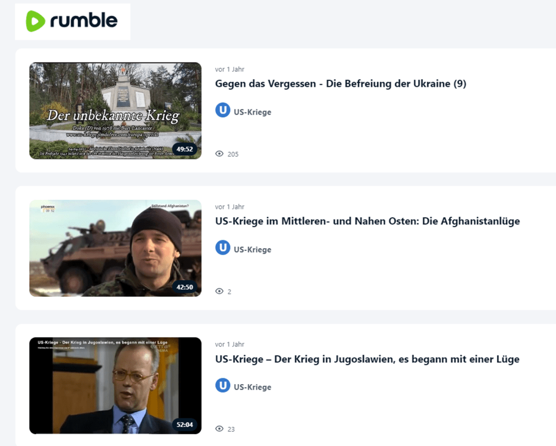Visit US-Kriege channel name under Afghanistanlüge video
556x446 pixels.
coord(252,249)
